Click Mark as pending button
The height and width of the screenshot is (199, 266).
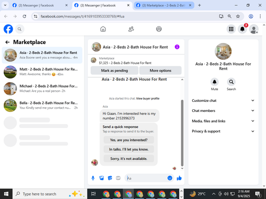click(x=114, y=71)
